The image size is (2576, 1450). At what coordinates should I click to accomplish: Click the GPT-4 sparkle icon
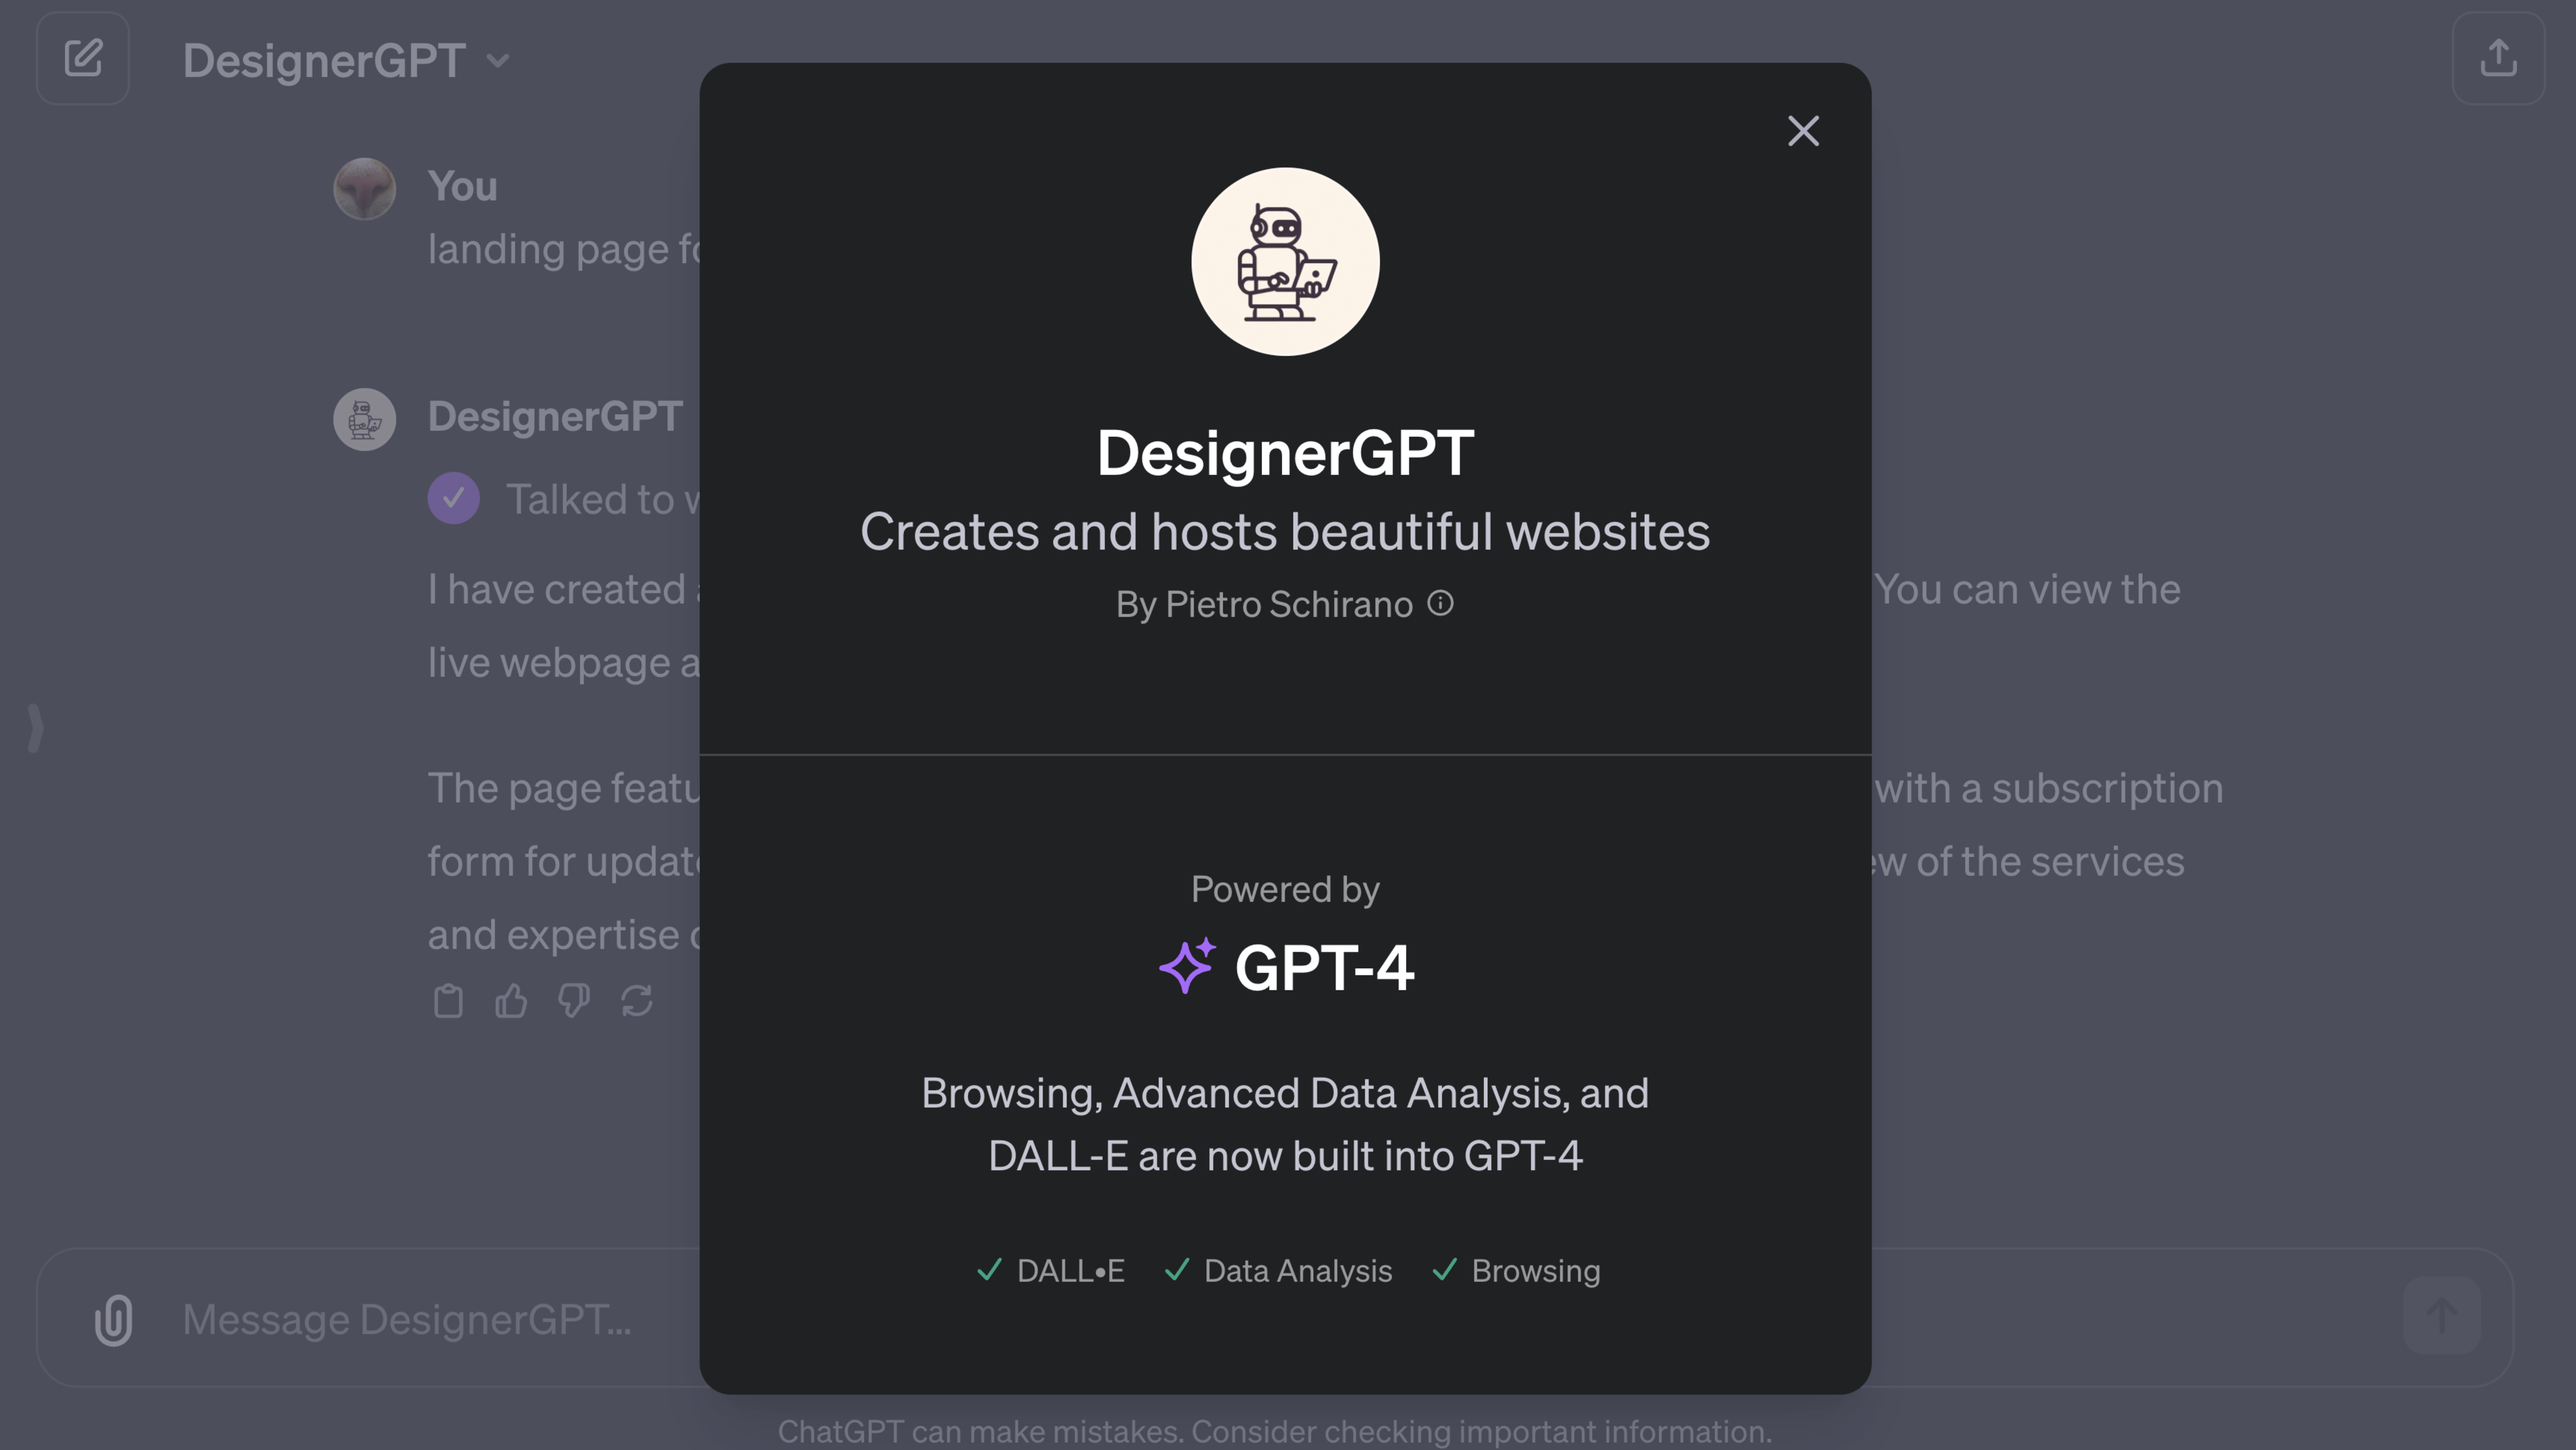1187,966
